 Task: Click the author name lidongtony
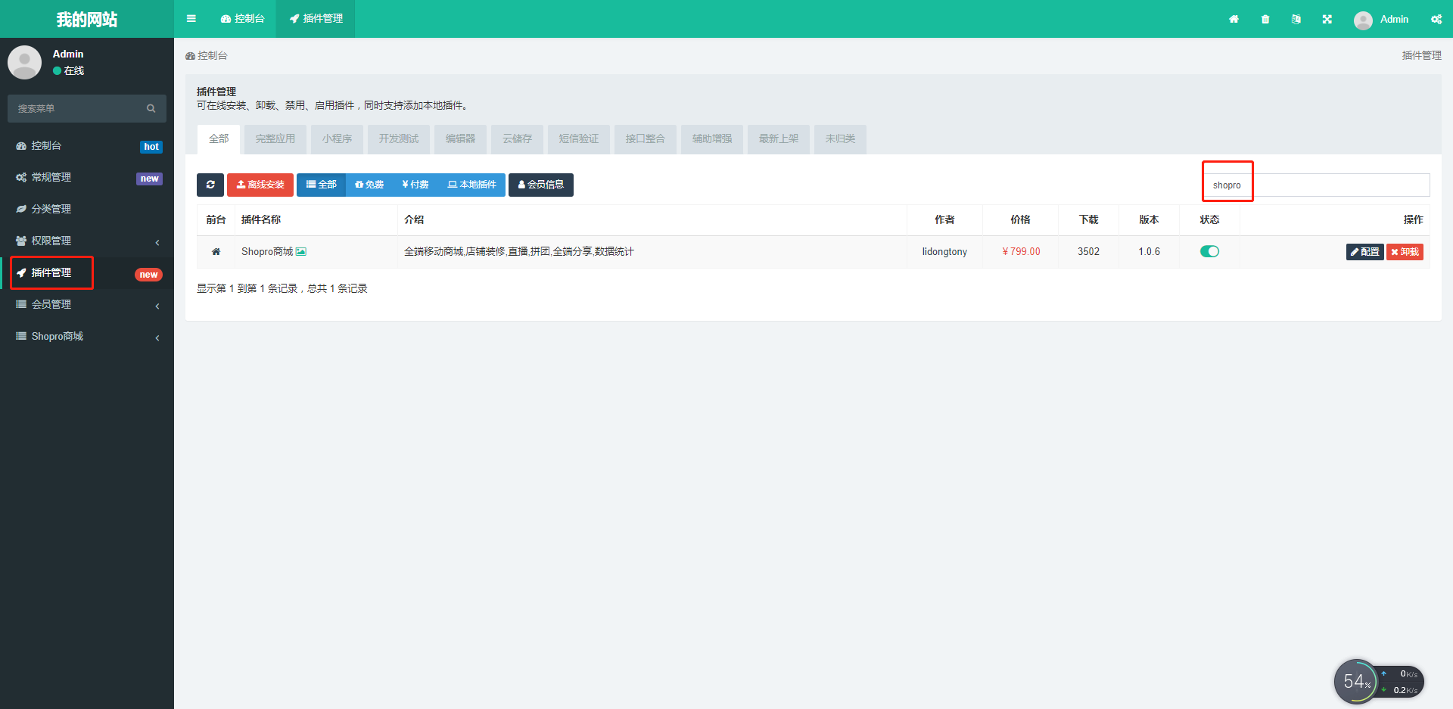944,252
